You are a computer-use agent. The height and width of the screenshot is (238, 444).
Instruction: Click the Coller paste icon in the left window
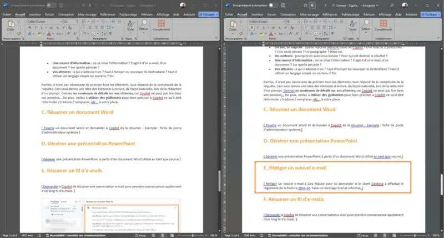tap(12, 24)
